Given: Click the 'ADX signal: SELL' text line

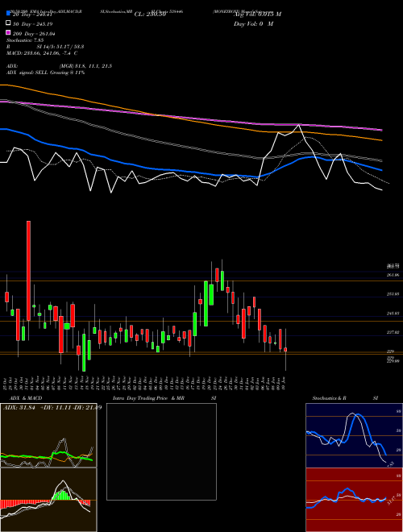Looking at the screenshot, I should tap(45, 73).
